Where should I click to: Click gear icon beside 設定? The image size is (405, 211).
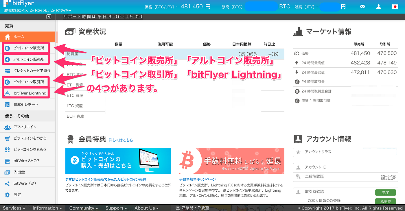point(8,195)
